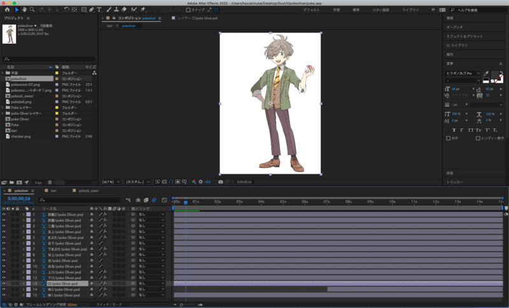Click the snapshot camera icon in viewer
Screen dimensions: 509x308
pyautogui.click(x=221, y=181)
